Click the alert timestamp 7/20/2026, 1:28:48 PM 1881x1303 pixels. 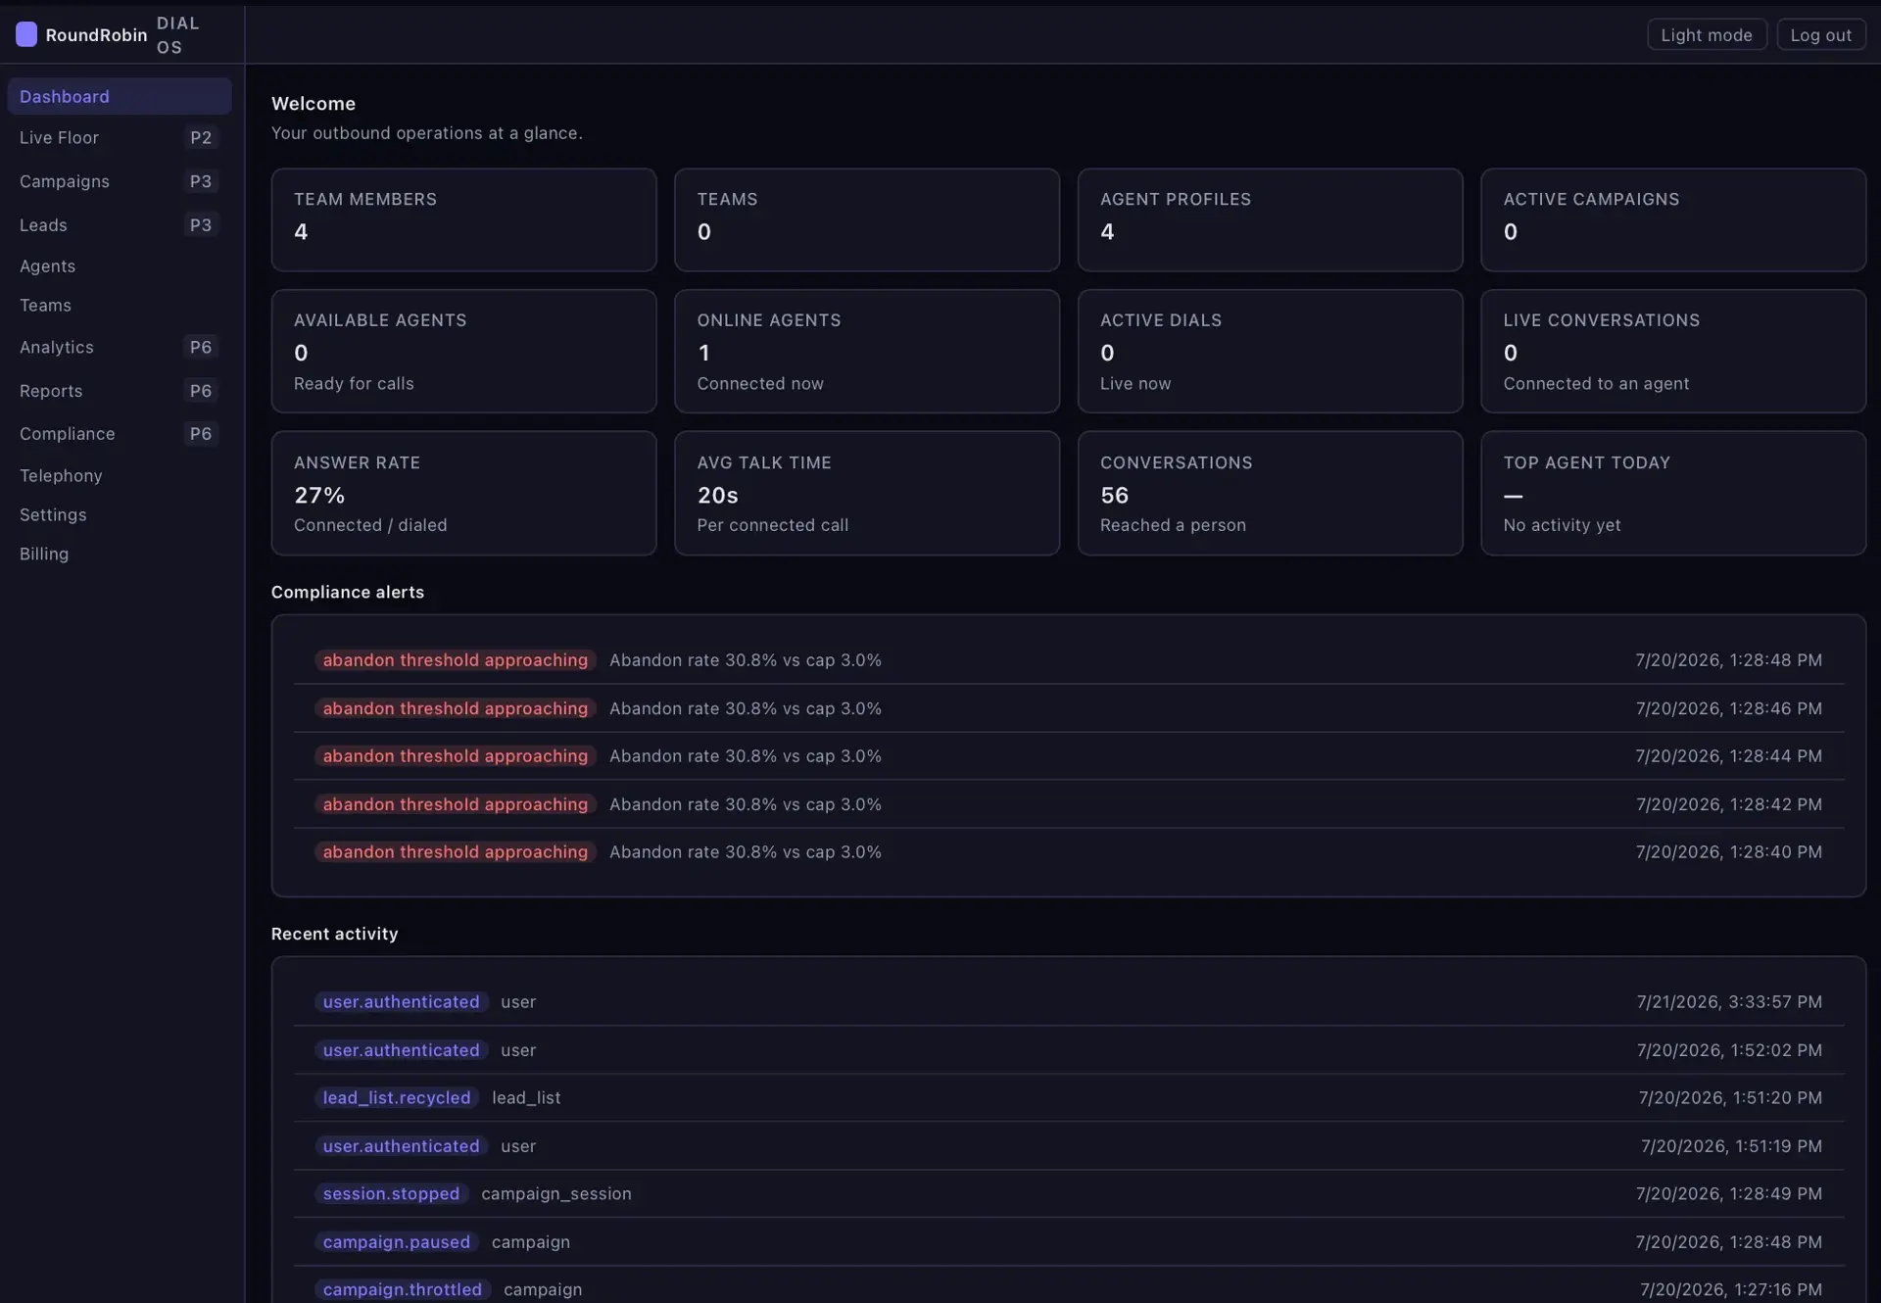(x=1728, y=659)
